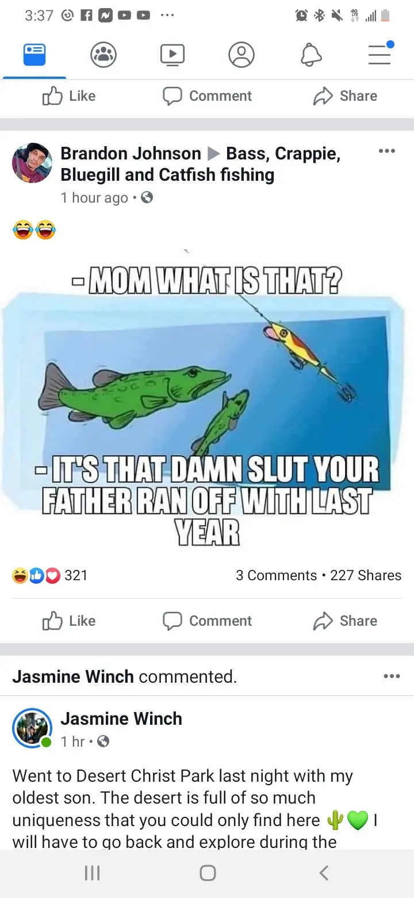Go to the Profile tab

click(241, 55)
